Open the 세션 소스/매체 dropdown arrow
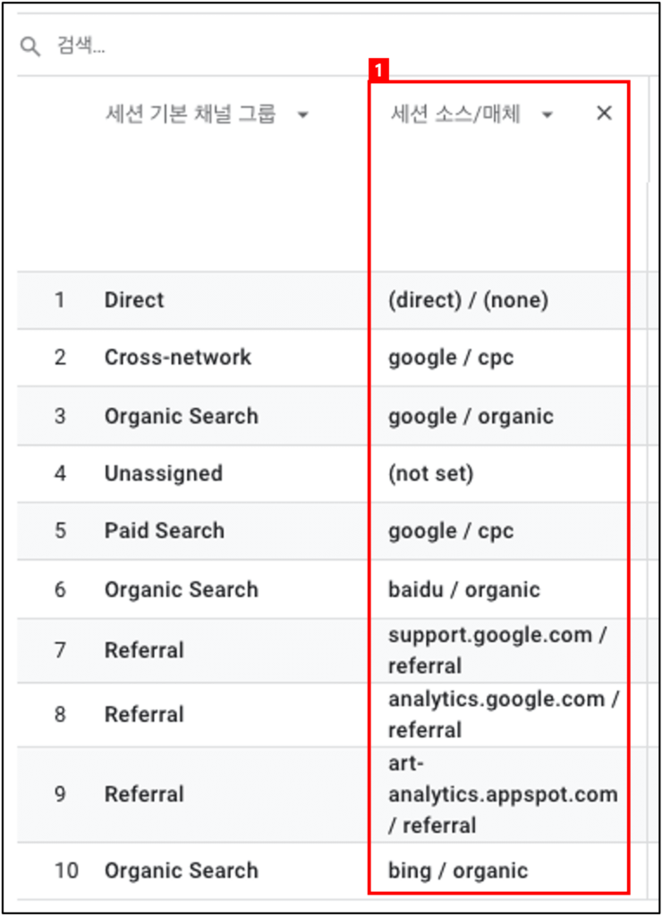Viewport: 662px width, 916px height. [x=547, y=114]
